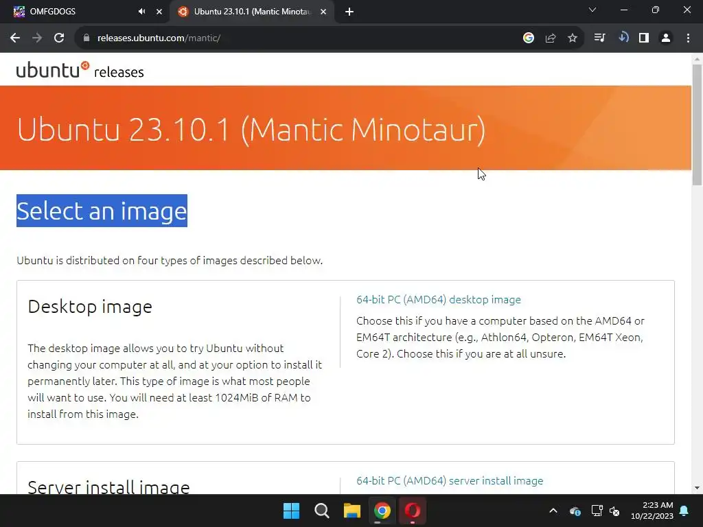703x527 pixels.
Task: Reload the Ubuntu releases page
Action: tap(59, 38)
